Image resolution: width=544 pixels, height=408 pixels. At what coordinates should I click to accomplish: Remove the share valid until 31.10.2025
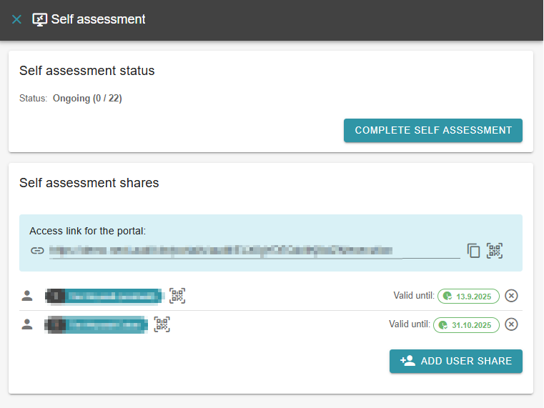(511, 324)
